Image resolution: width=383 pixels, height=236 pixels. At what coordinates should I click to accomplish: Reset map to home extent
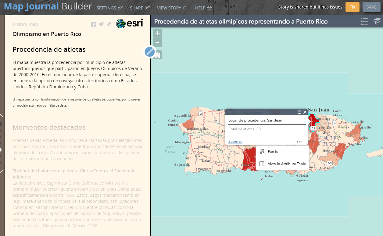pyautogui.click(x=158, y=55)
